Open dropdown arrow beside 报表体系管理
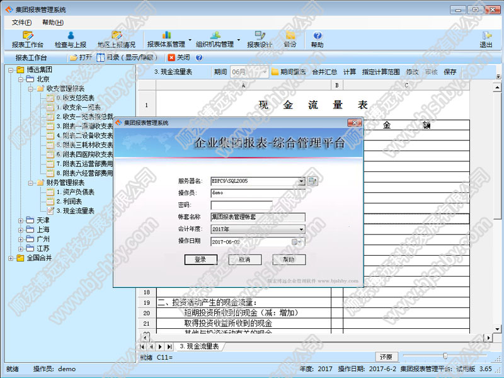 [190, 40]
